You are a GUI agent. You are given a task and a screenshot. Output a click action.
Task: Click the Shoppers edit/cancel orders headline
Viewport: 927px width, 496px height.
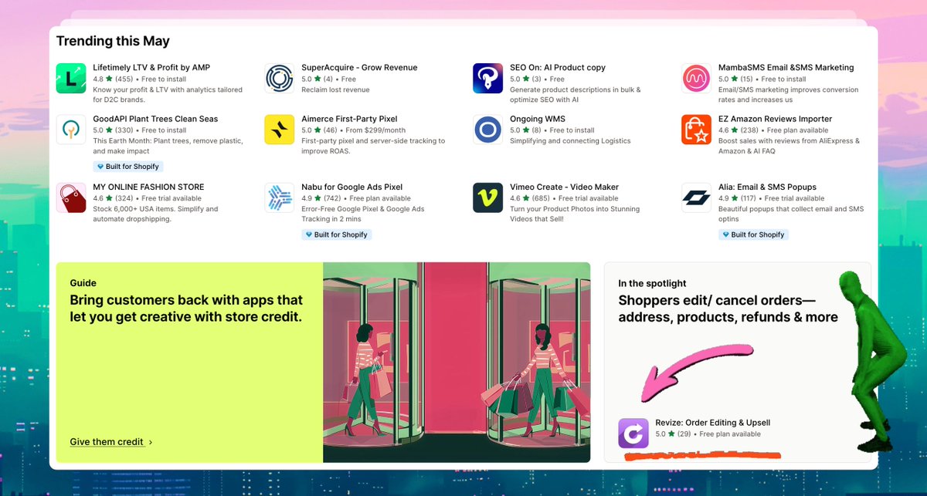728,309
